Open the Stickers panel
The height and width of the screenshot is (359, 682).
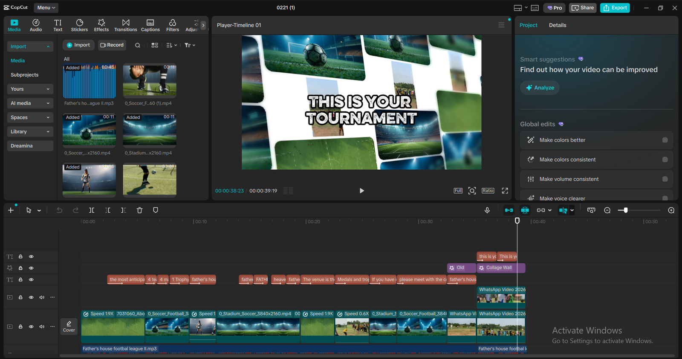click(79, 25)
